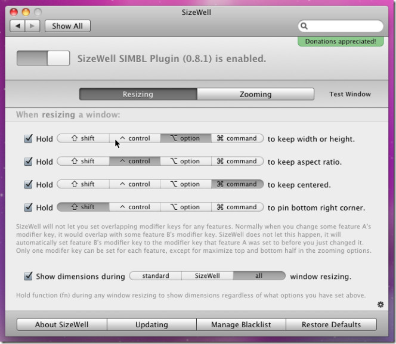396x344 pixels.
Task: Uncheck Hold to keep centered
Action: click(x=28, y=184)
